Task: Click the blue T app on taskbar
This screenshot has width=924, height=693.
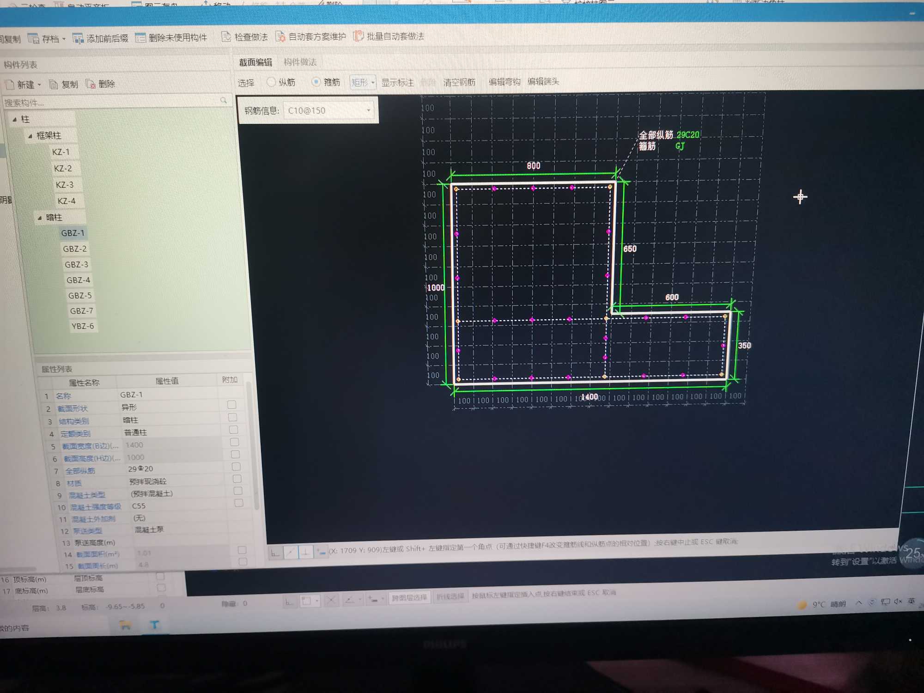Action: point(155,625)
